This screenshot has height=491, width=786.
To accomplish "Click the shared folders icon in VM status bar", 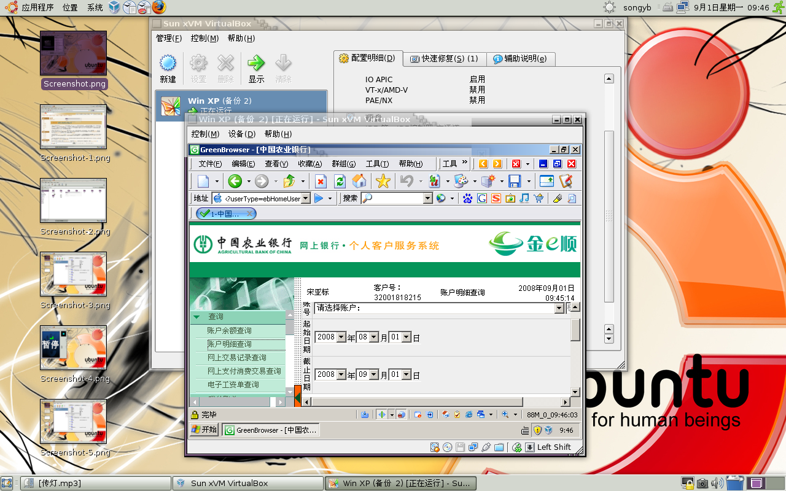I will (x=499, y=447).
